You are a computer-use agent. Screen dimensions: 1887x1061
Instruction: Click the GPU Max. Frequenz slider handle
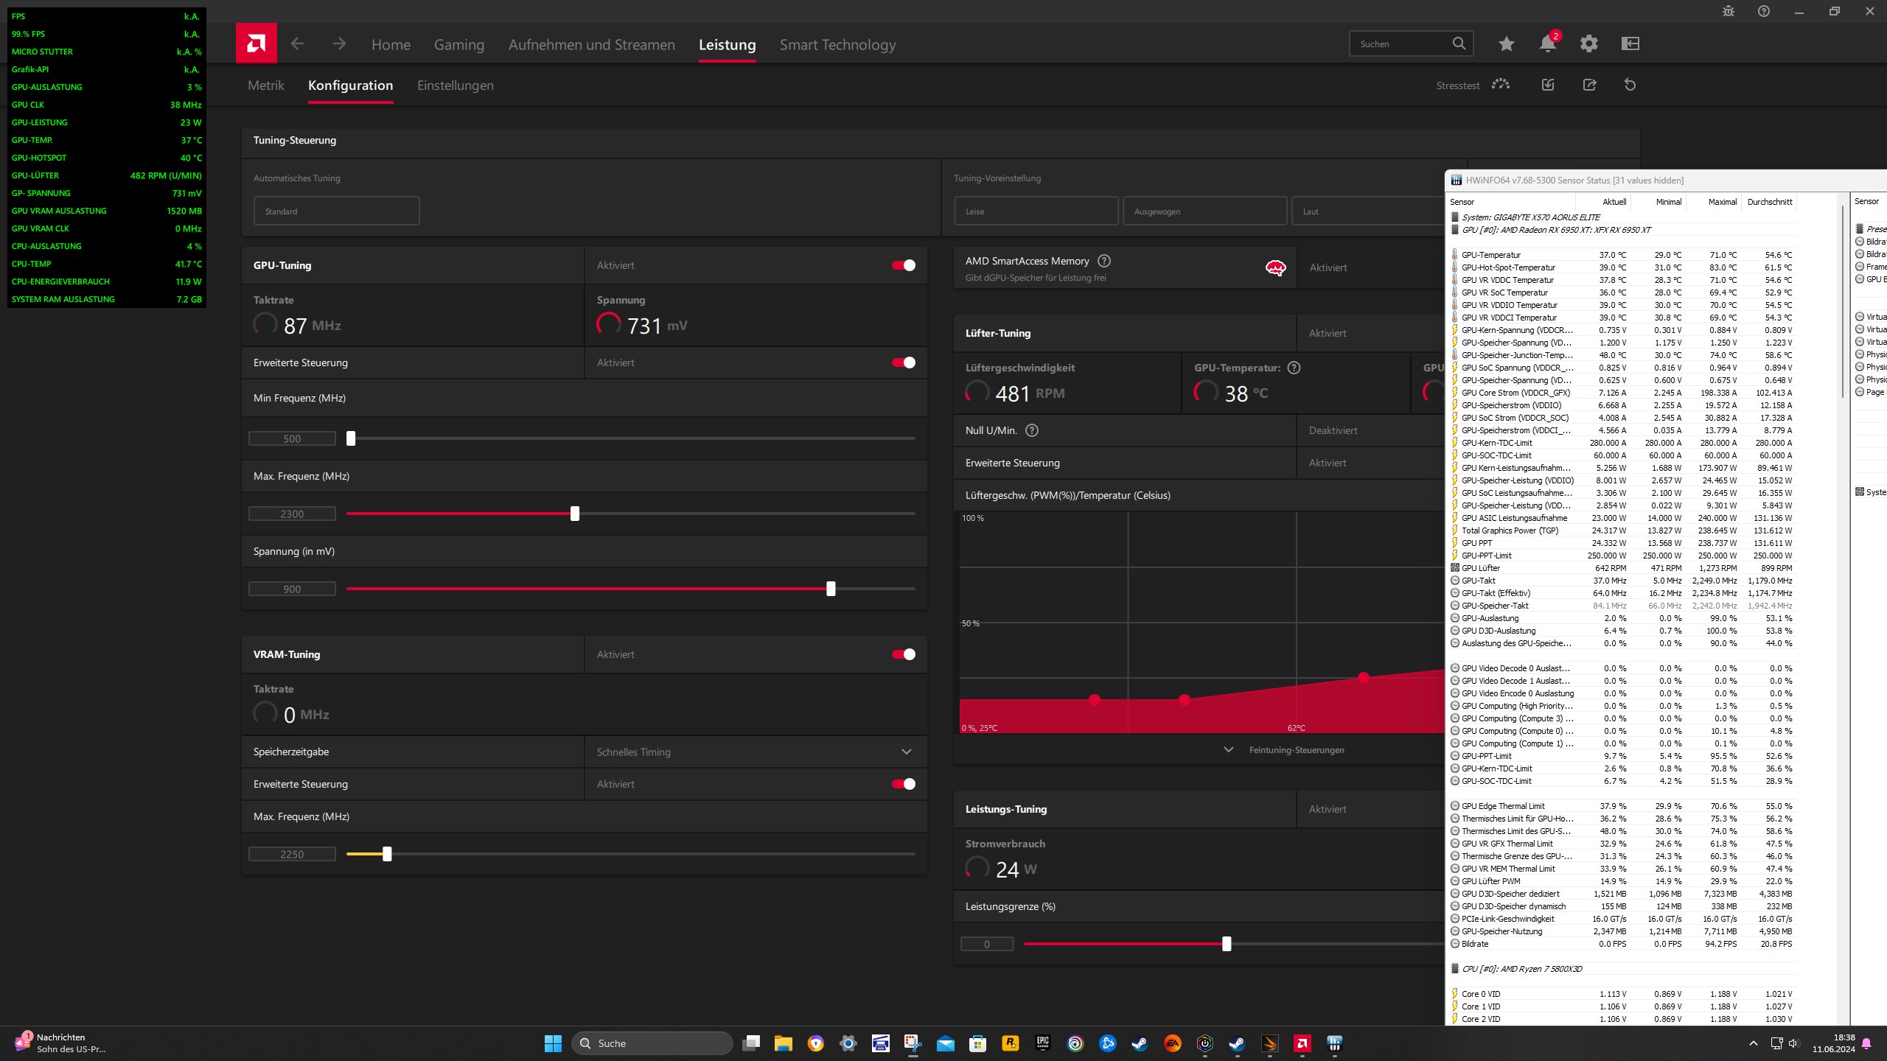click(575, 514)
